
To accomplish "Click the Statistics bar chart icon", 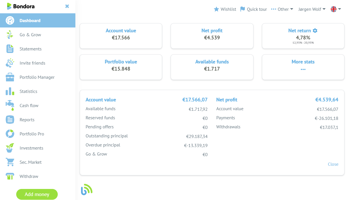I will pos(10,91).
